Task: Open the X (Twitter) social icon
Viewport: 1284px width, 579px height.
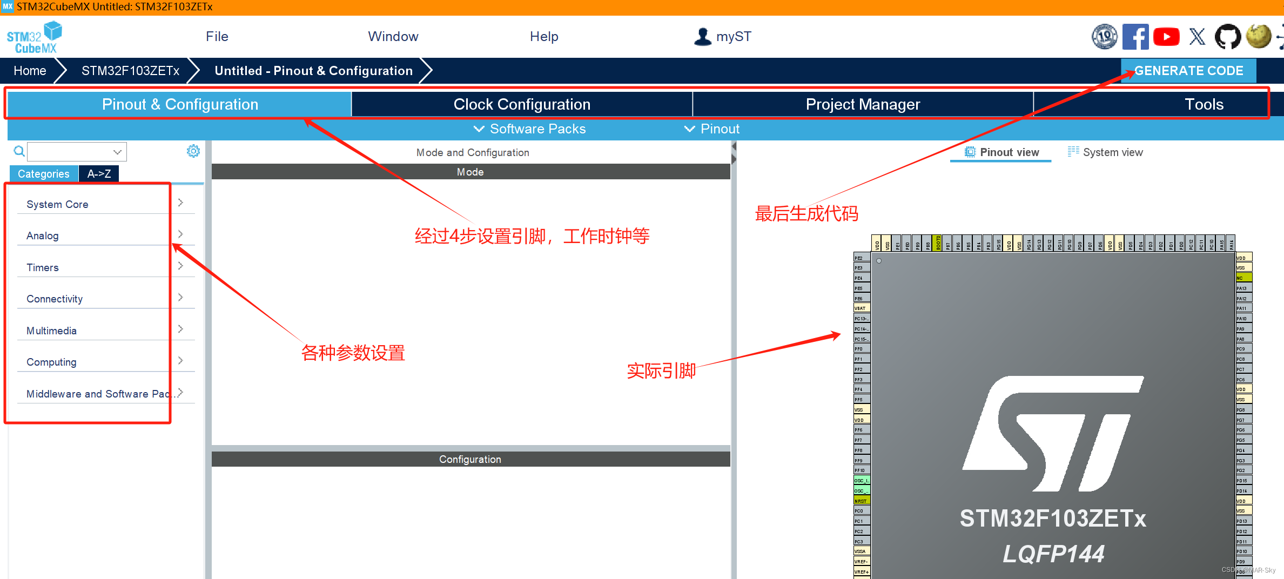Action: coord(1197,37)
